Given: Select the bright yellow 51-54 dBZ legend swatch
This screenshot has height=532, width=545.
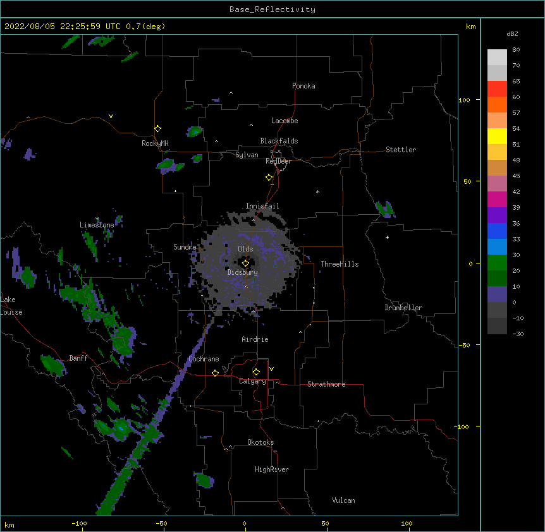Looking at the screenshot, I should click(497, 136).
